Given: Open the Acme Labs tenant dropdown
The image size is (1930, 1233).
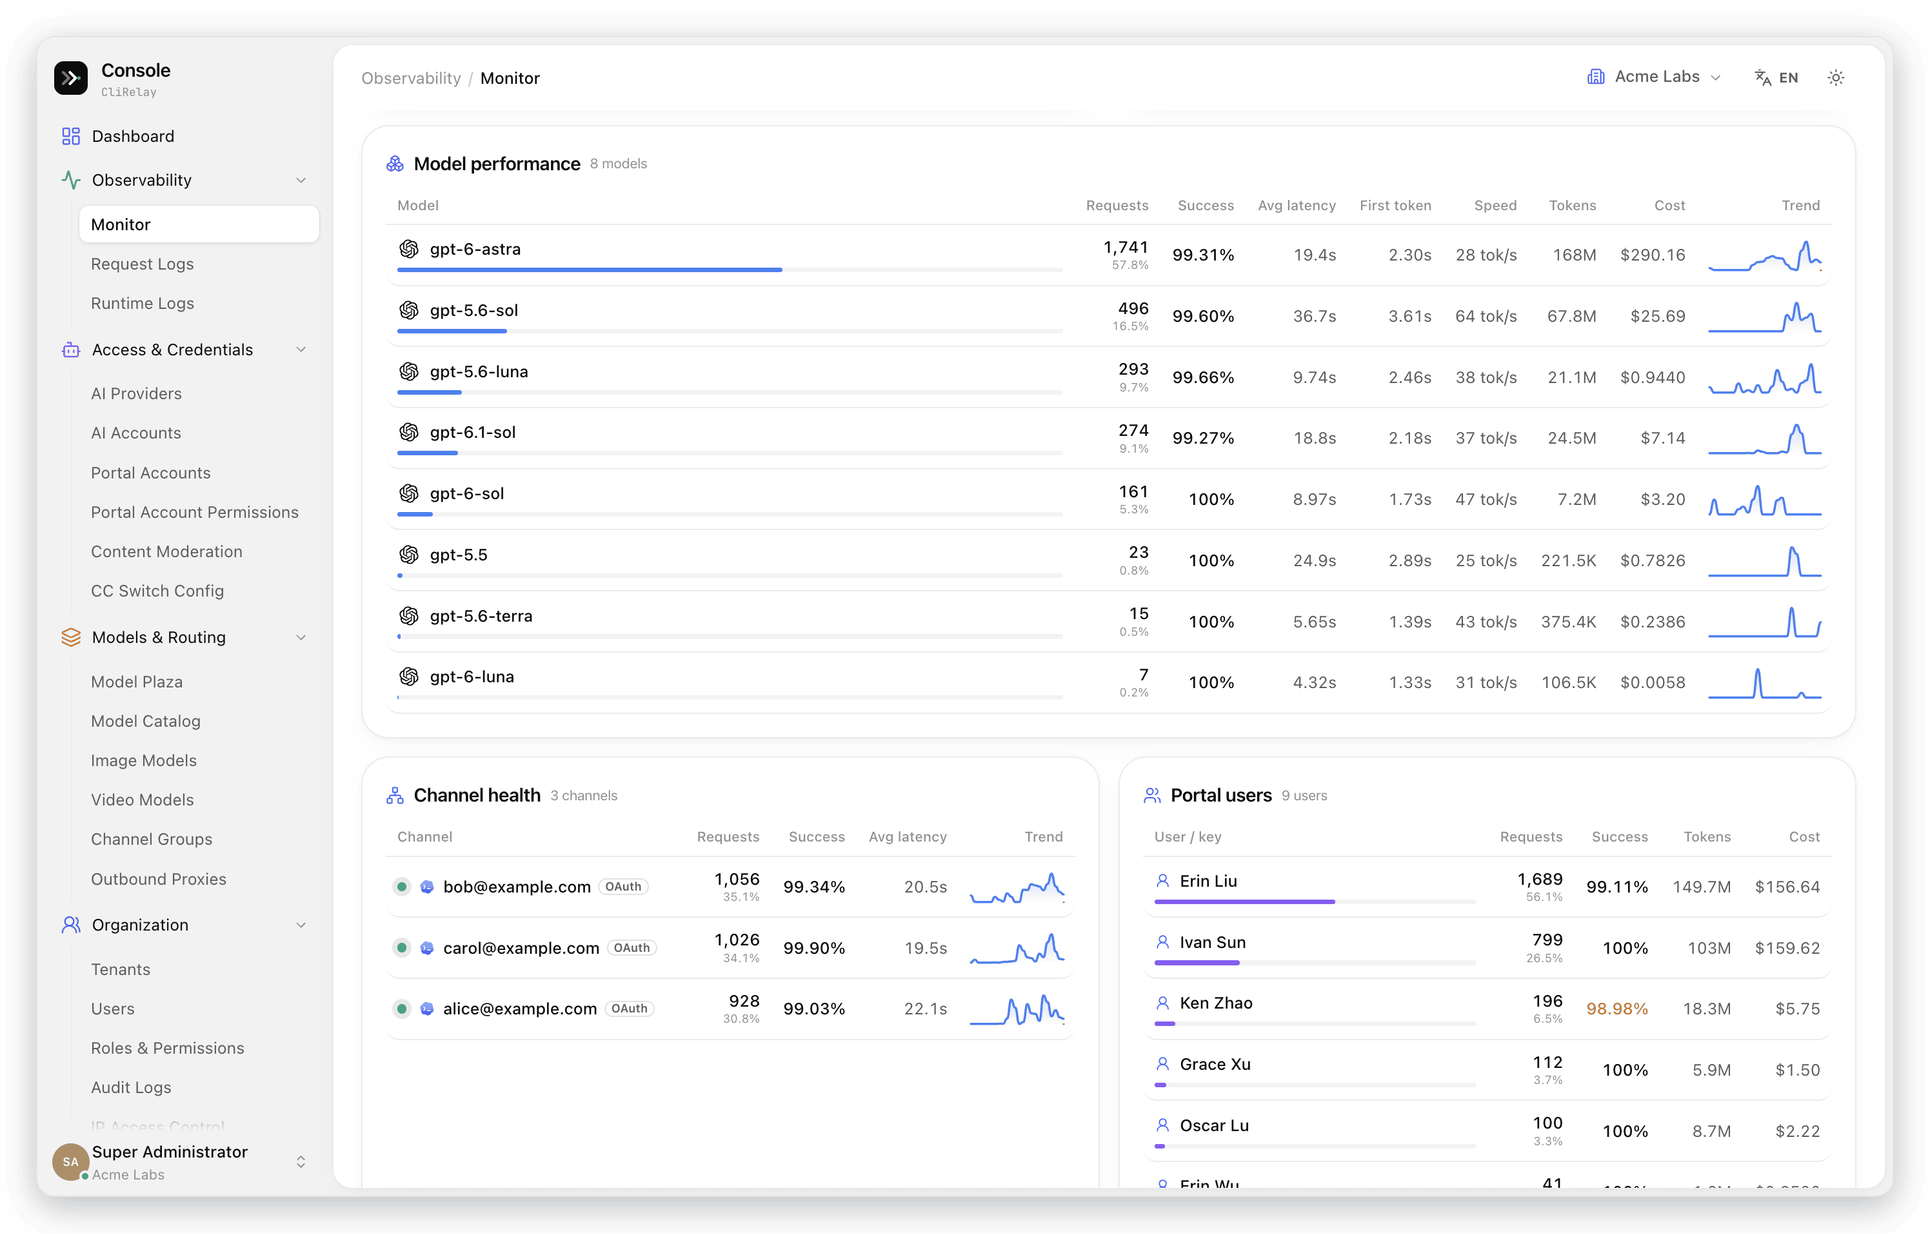Looking at the screenshot, I should [x=1653, y=77].
